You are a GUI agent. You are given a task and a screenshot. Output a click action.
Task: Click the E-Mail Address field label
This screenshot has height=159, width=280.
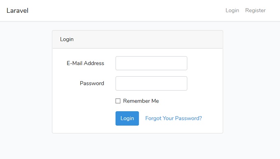(x=85, y=63)
